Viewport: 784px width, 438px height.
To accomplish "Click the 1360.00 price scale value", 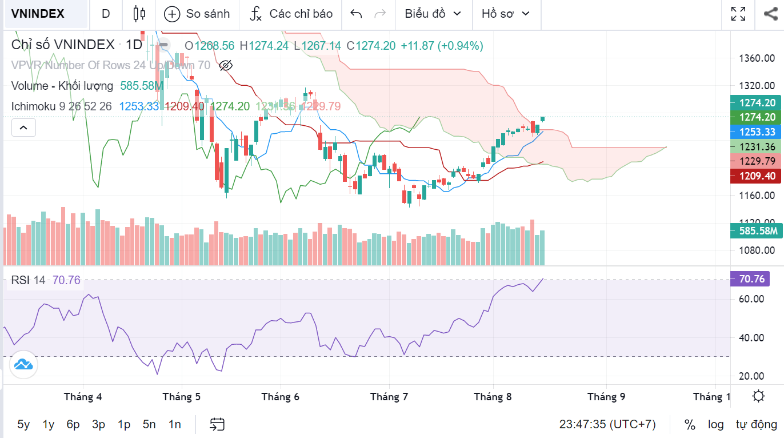I will [x=757, y=58].
